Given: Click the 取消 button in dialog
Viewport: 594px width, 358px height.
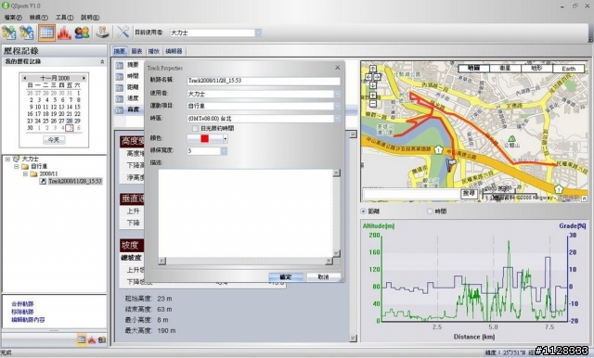Looking at the screenshot, I should click(323, 277).
